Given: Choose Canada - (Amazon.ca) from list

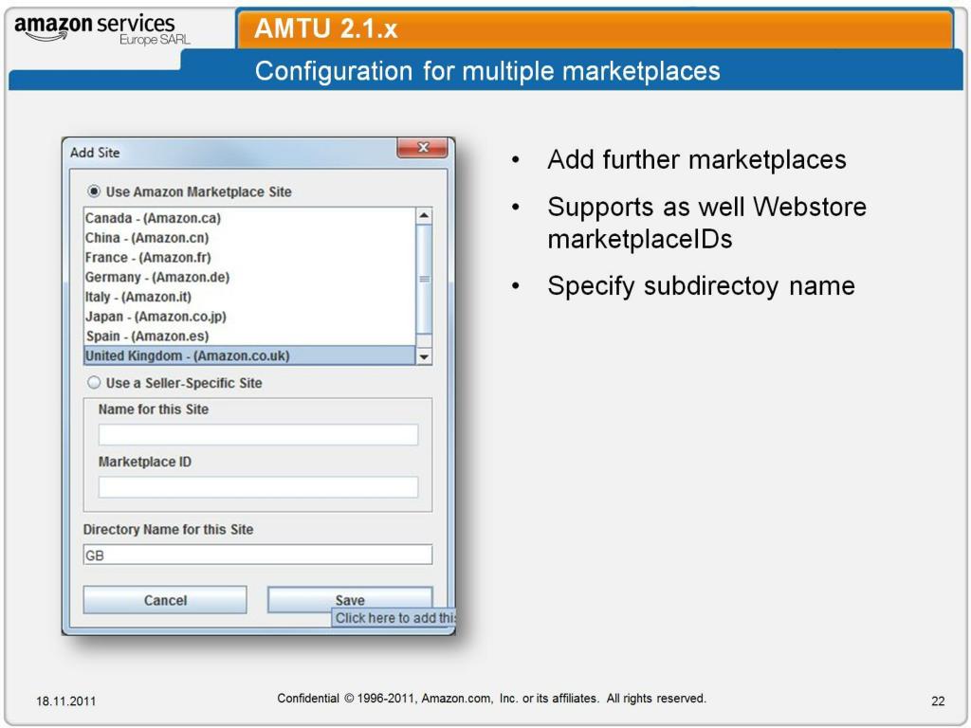Looking at the screenshot, I should tap(249, 218).
